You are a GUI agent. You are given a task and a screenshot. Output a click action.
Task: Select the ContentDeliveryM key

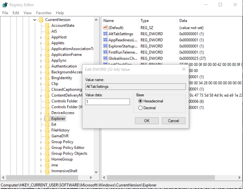pos(67,95)
